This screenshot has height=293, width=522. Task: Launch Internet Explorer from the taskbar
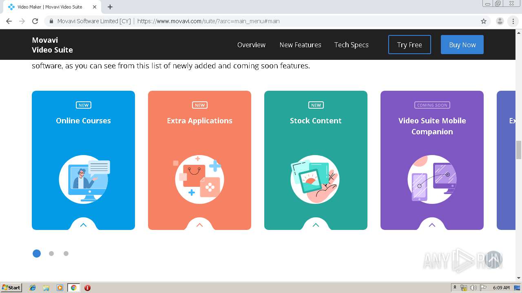click(x=33, y=288)
